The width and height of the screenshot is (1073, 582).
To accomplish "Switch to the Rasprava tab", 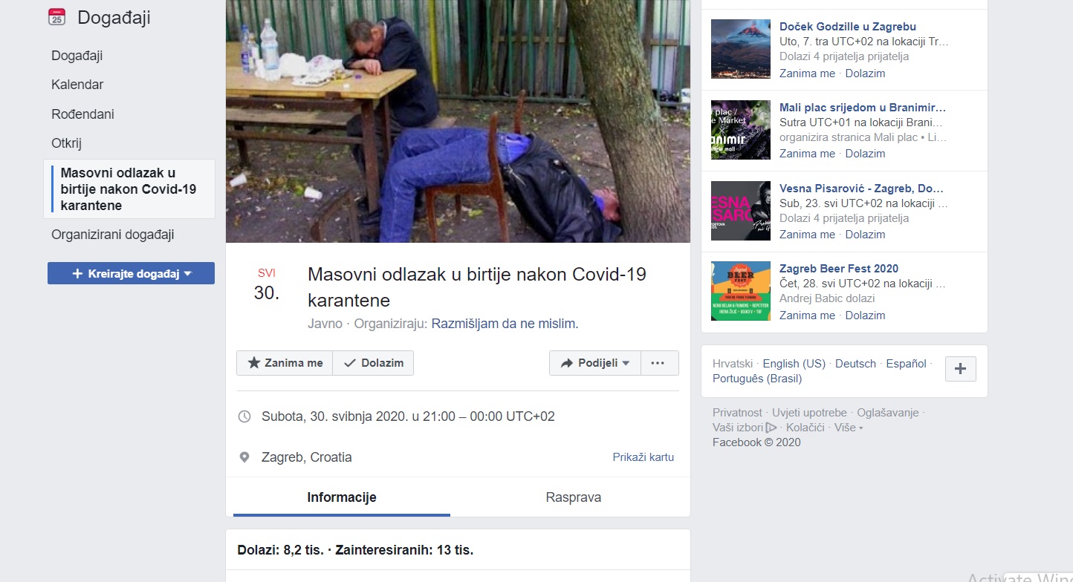I will [x=573, y=497].
